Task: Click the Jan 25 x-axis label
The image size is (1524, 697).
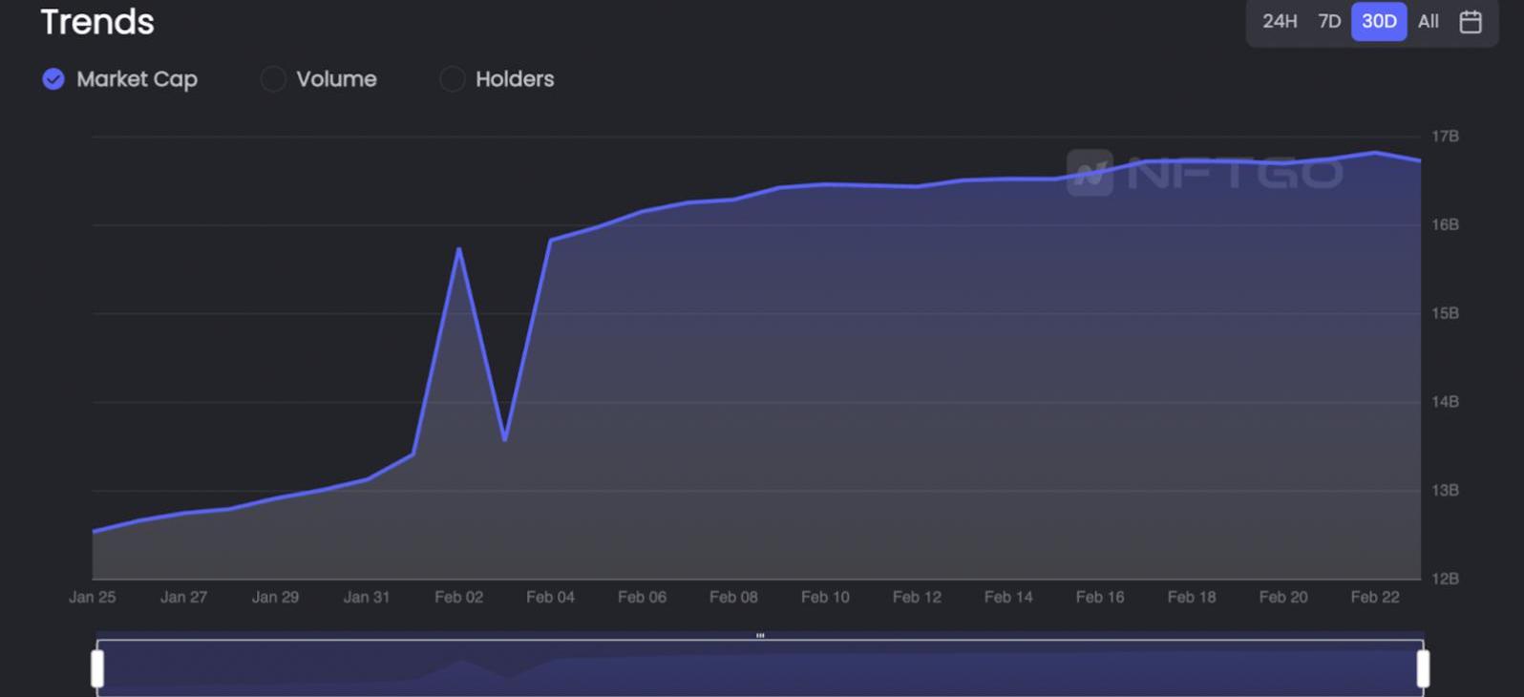Action: pyautogui.click(x=93, y=597)
